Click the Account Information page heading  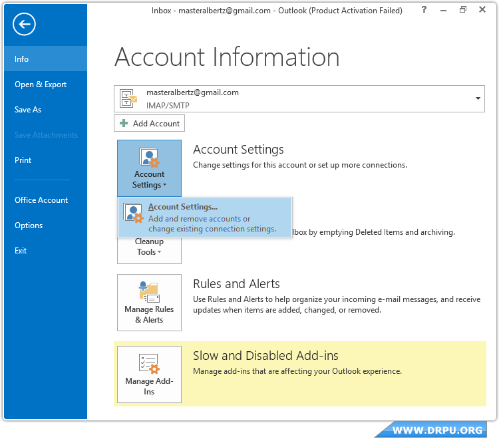click(227, 57)
